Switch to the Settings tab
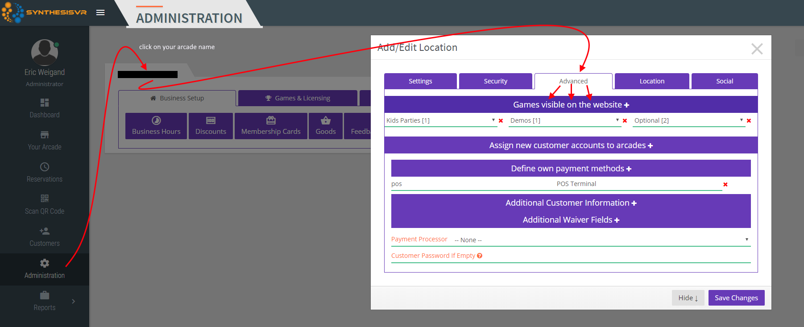This screenshot has height=327, width=804. tap(420, 81)
